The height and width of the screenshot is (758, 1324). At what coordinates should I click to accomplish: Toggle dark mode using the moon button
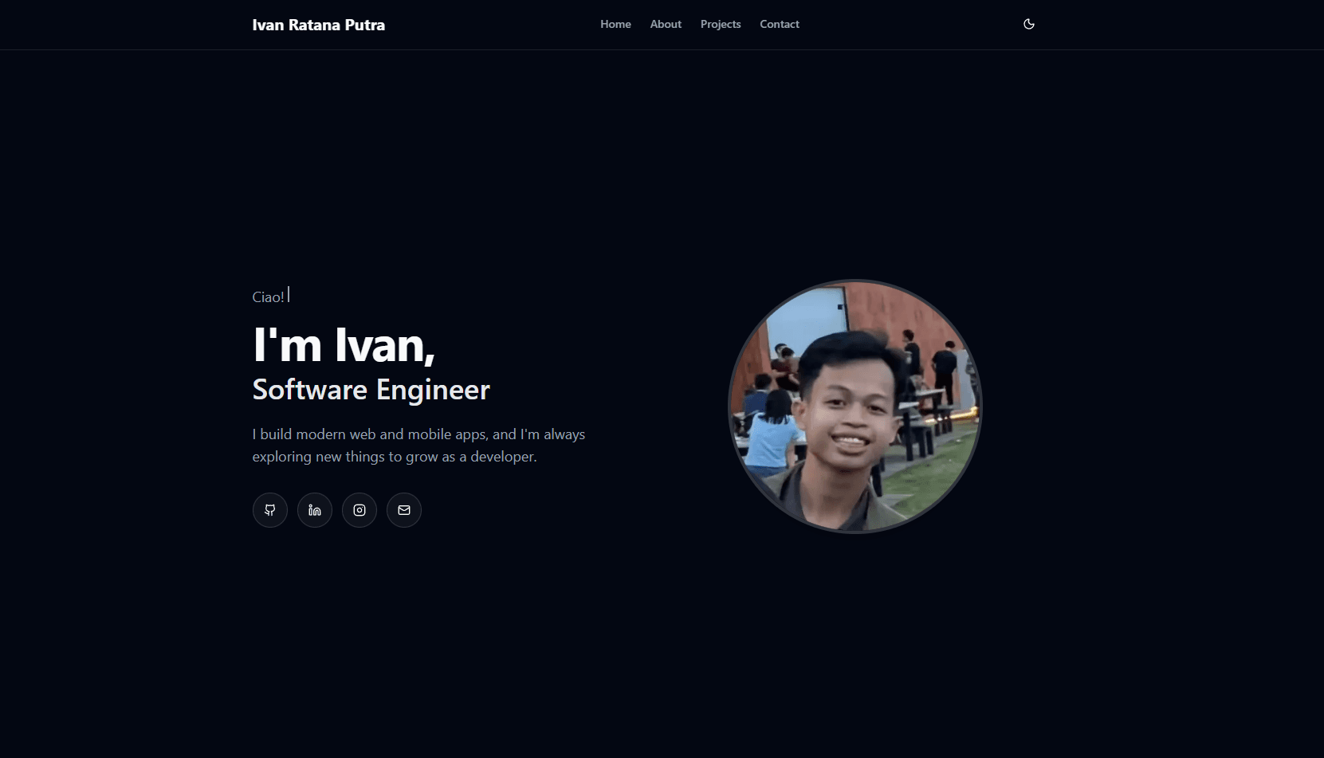tap(1028, 24)
